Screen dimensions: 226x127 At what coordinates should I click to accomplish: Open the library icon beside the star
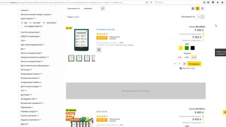click(x=208, y=2)
